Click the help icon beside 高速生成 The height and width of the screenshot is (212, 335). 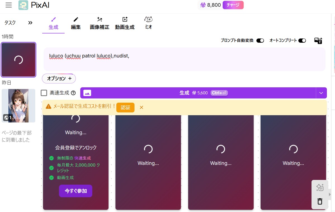[73, 93]
